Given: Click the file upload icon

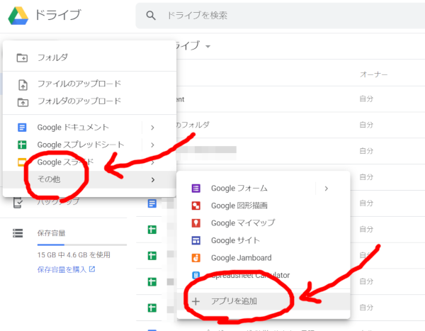Looking at the screenshot, I should click(x=23, y=84).
